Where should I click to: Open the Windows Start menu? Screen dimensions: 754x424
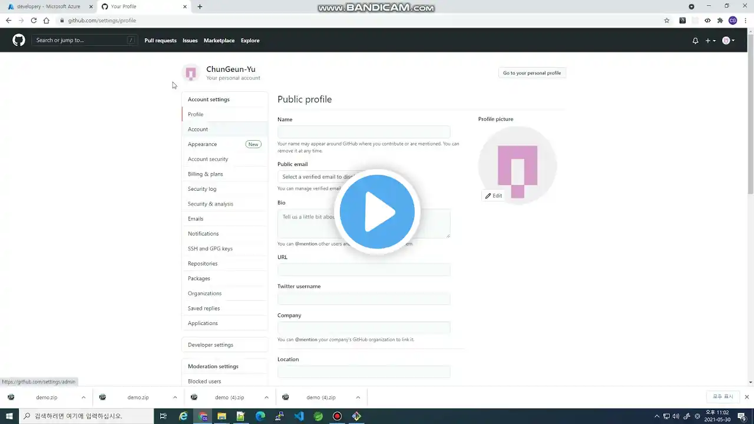[9, 416]
